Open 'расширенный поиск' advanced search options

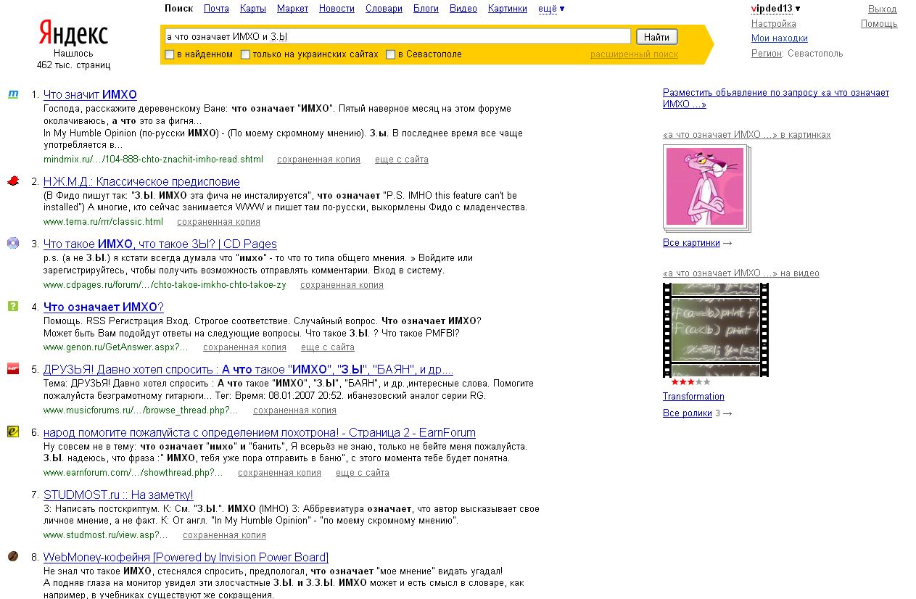point(634,54)
